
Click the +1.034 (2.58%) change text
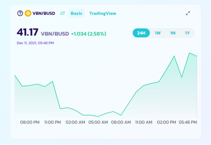click(89, 34)
